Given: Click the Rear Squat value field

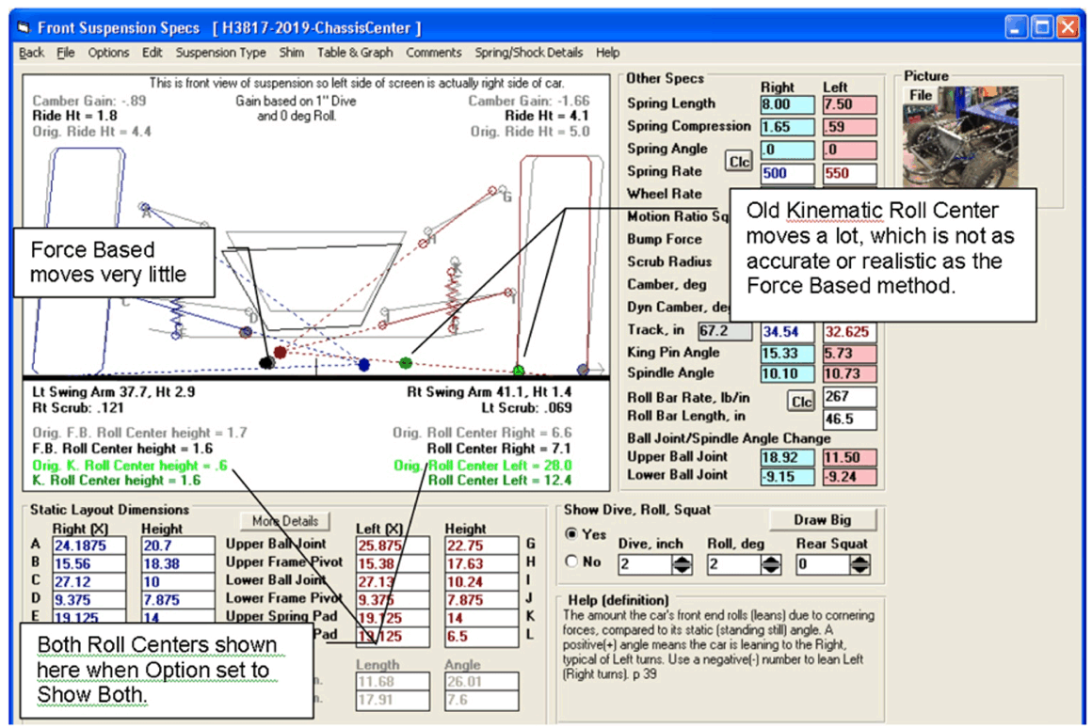Looking at the screenshot, I should 824,564.
